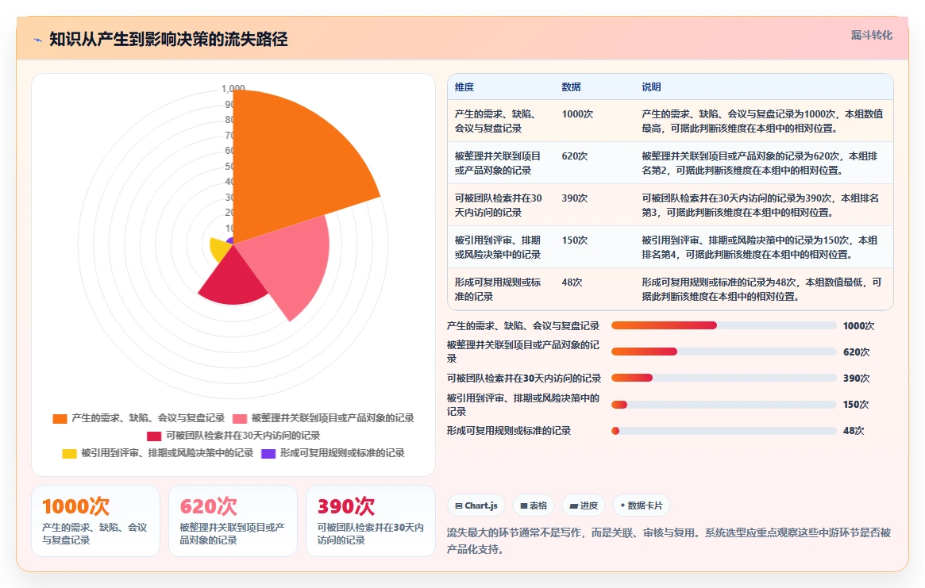
Task: Click the progress bar showing 1000次
Action: point(724,325)
